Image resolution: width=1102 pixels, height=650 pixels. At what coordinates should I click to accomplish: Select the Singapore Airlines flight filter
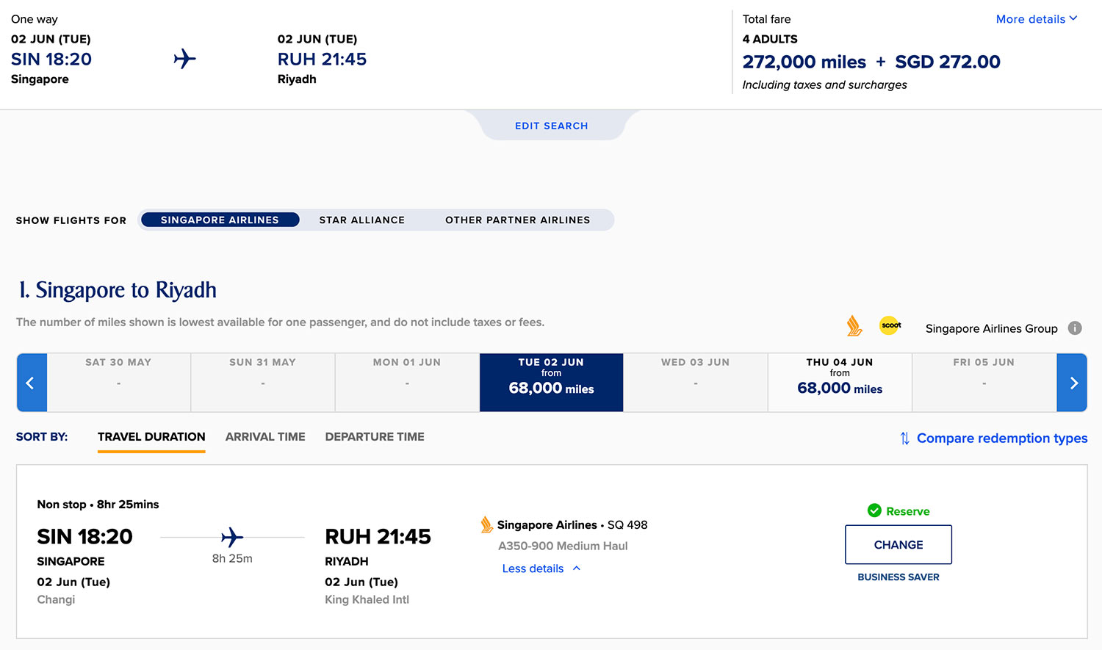pyautogui.click(x=220, y=220)
